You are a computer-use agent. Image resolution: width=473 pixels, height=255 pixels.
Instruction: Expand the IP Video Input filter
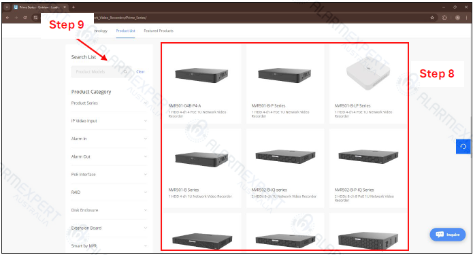(109, 121)
